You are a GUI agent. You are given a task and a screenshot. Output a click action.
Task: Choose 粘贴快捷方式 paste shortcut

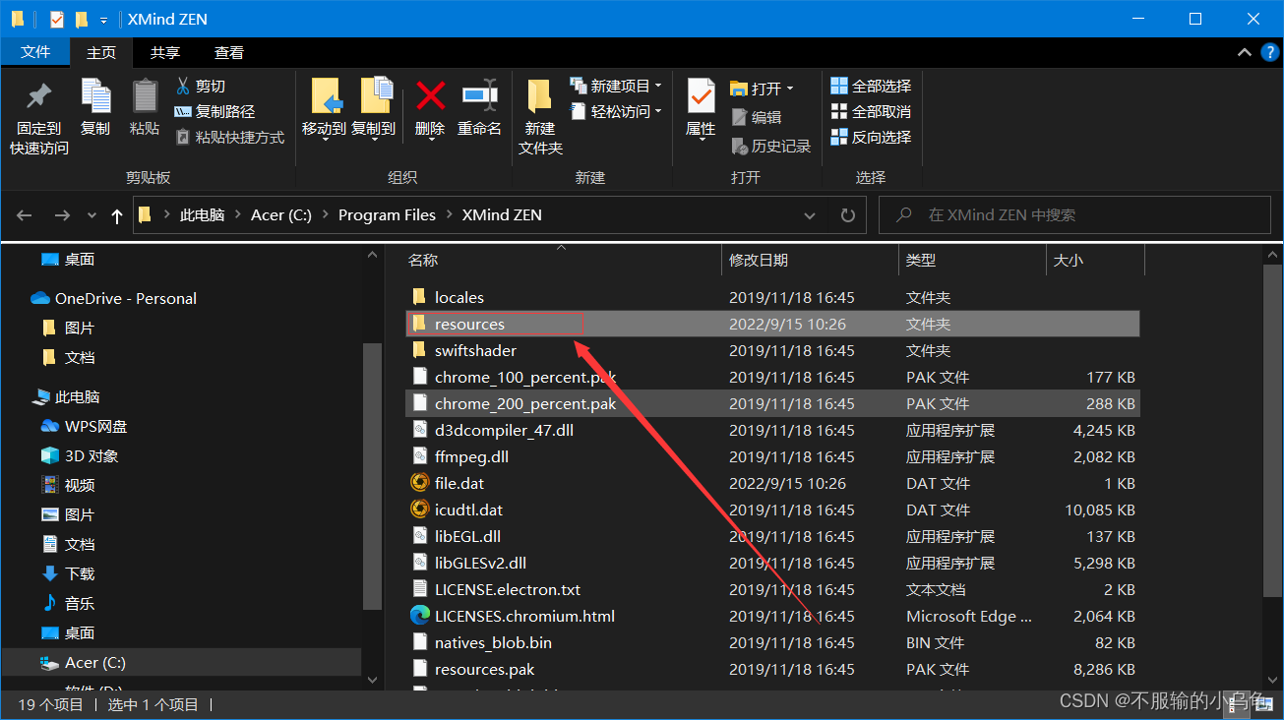[229, 138]
